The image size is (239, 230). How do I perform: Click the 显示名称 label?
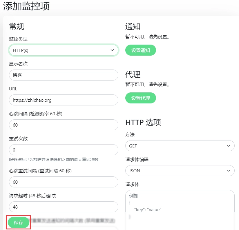18,64
